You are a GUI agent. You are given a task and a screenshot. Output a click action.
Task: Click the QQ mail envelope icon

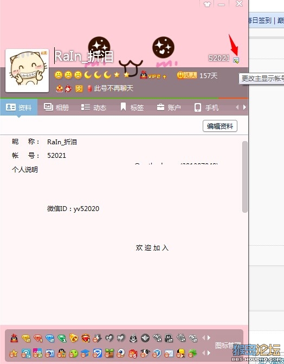pyautogui.click(x=169, y=354)
